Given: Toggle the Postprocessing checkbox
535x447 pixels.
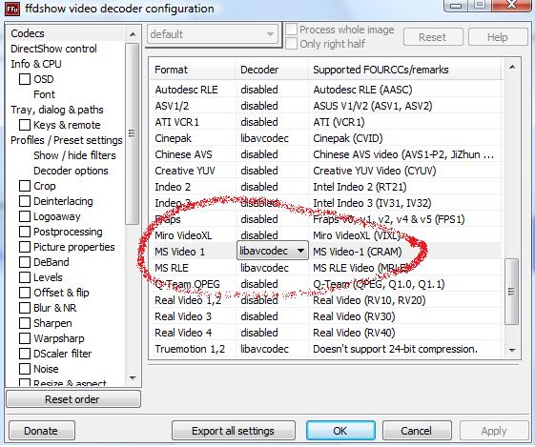Looking at the screenshot, I should click(x=25, y=232).
